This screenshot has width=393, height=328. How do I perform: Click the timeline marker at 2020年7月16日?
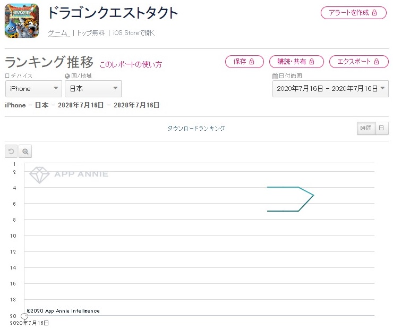(x=24, y=316)
